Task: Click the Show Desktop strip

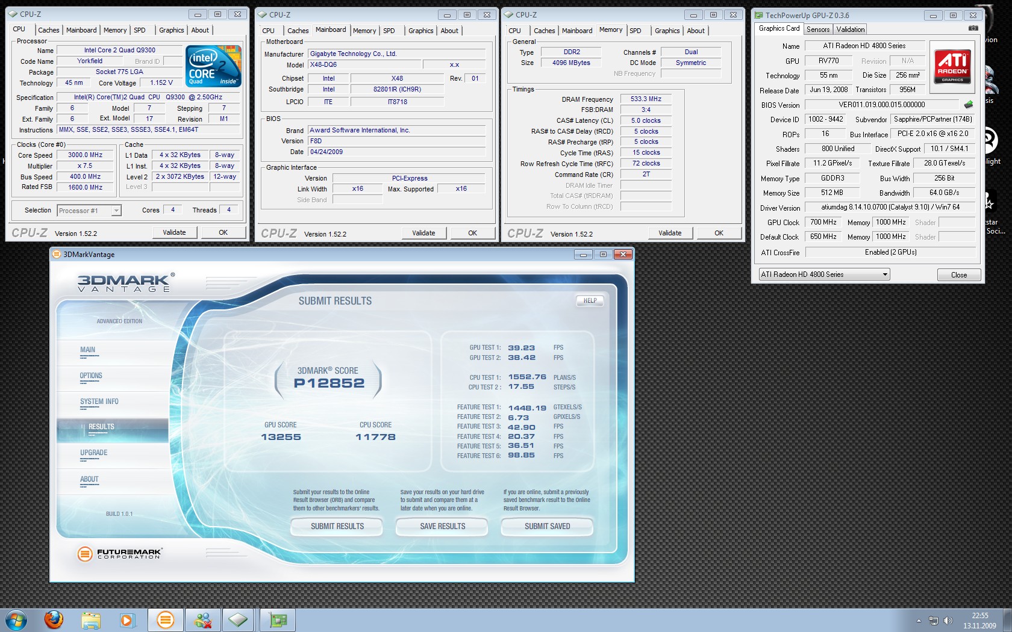Action: (1007, 620)
